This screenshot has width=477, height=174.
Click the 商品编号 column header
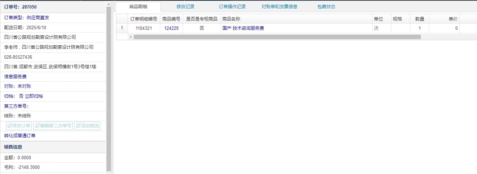[171, 19]
